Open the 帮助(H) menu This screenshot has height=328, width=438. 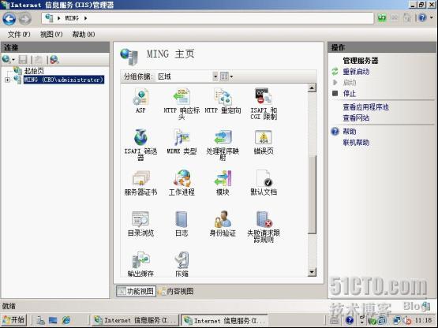pyautogui.click(x=83, y=35)
